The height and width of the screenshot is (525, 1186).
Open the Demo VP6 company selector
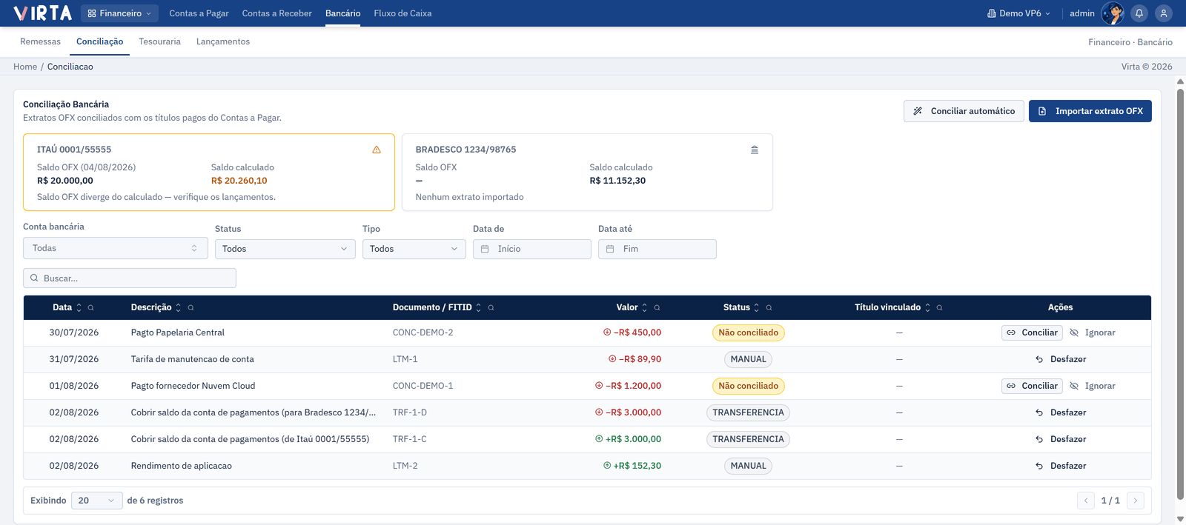(x=1018, y=13)
